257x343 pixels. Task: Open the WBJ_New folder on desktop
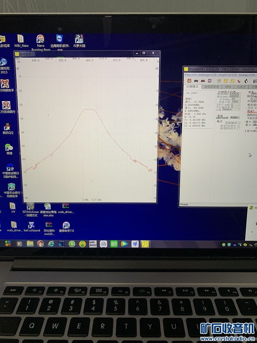pos(21,41)
